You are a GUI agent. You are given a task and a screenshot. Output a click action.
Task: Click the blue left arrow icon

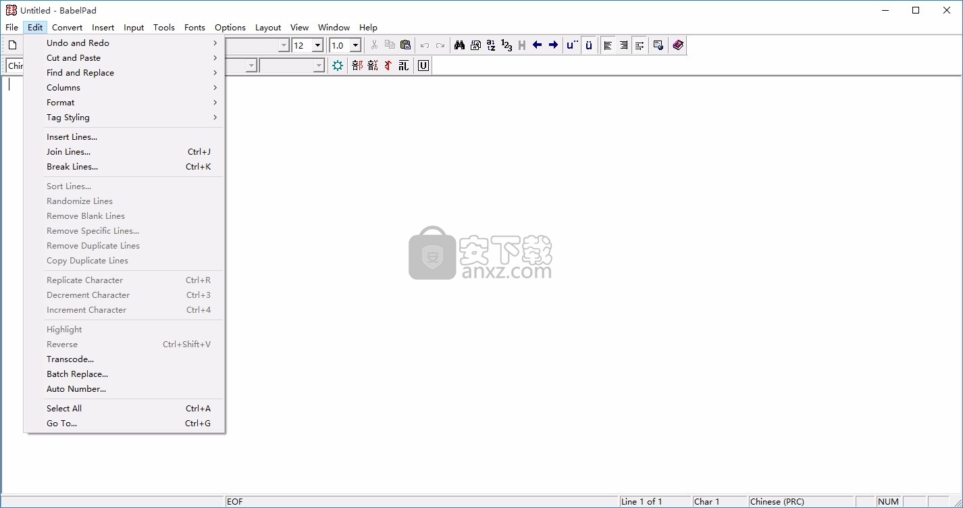(538, 45)
